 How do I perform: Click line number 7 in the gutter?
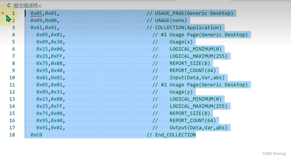[14, 56]
